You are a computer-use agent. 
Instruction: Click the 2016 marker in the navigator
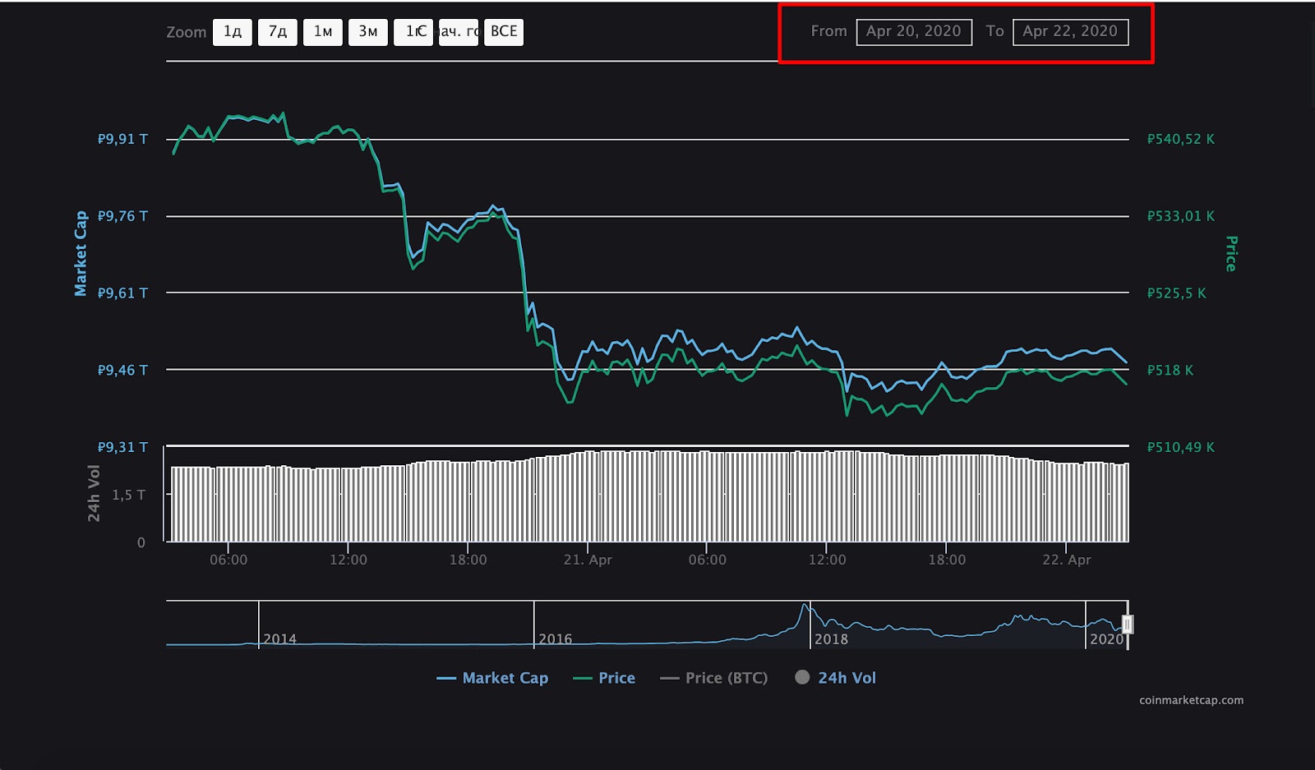pos(555,639)
